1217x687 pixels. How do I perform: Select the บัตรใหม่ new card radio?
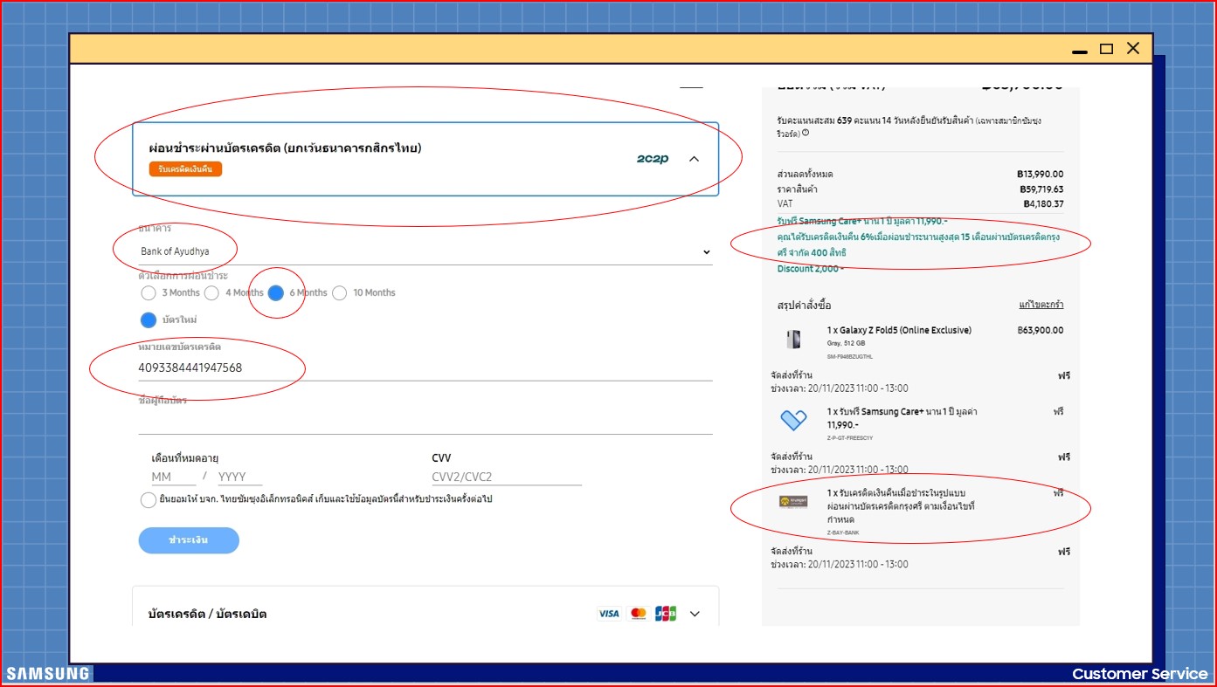[149, 320]
